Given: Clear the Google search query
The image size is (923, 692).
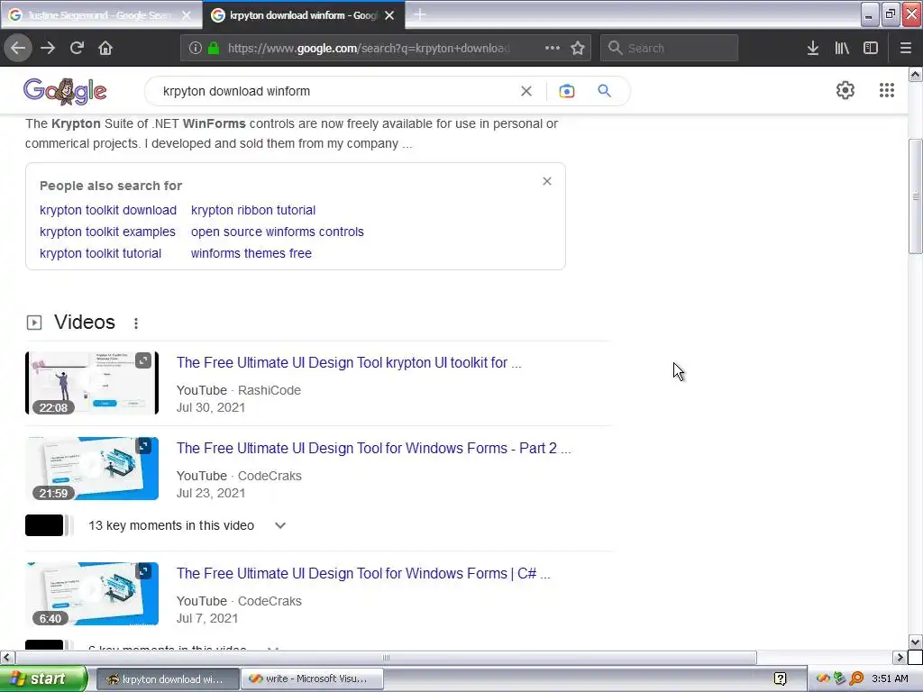Looking at the screenshot, I should point(526,91).
